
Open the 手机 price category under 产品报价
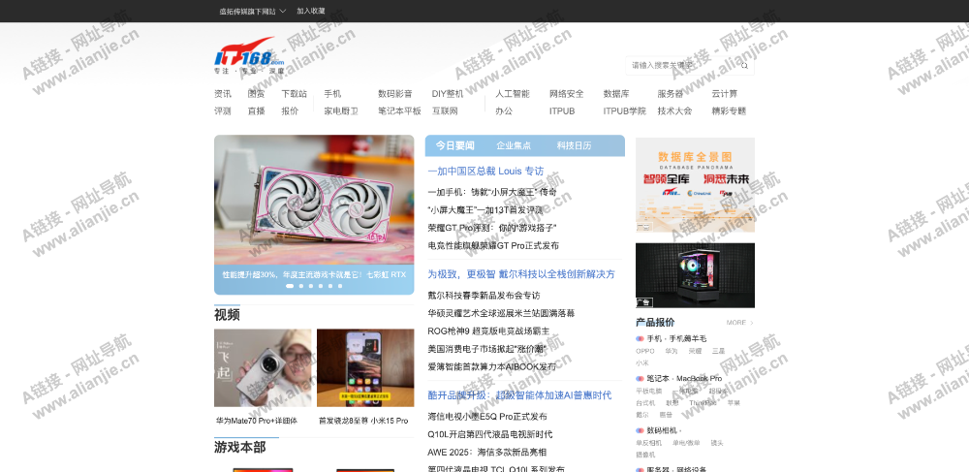click(x=654, y=338)
